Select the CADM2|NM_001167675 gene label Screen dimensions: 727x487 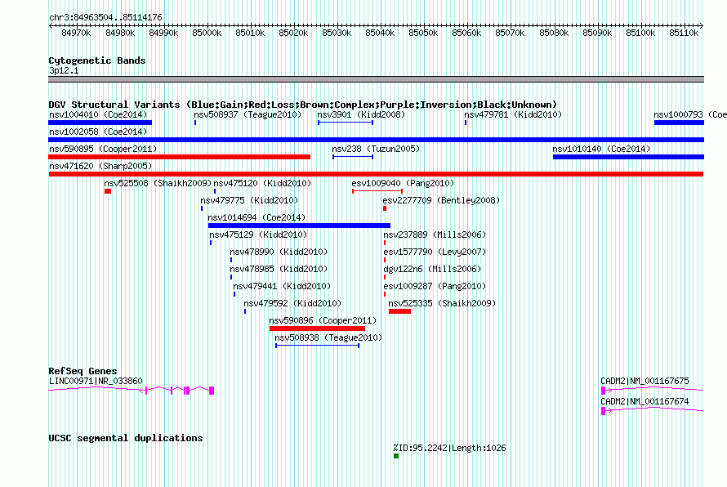[645, 381]
